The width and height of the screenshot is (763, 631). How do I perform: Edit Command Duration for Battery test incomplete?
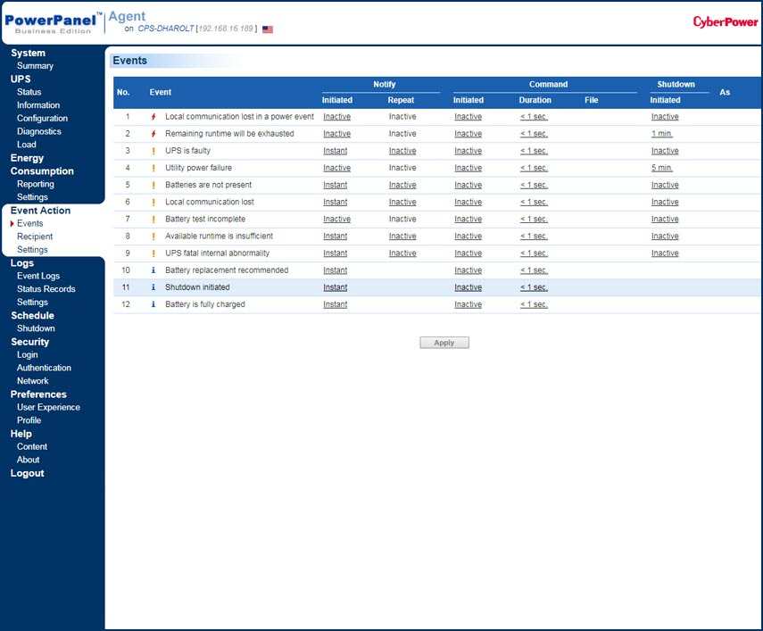click(534, 219)
